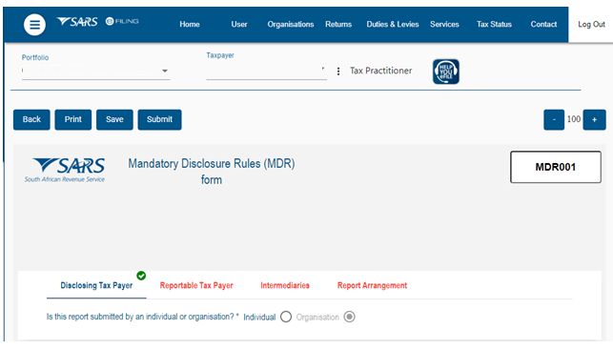Click the SARS South African Revenue Service logo

[65, 170]
